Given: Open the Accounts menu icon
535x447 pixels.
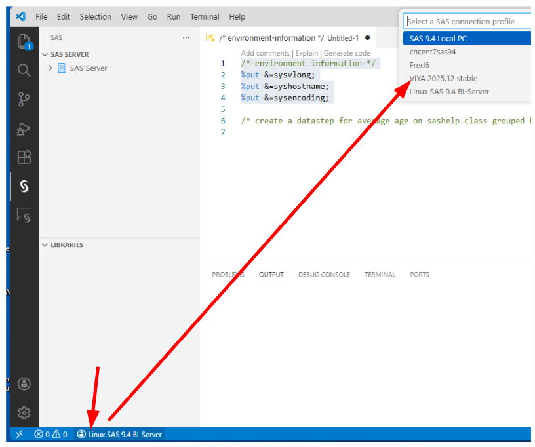Looking at the screenshot, I should [24, 384].
